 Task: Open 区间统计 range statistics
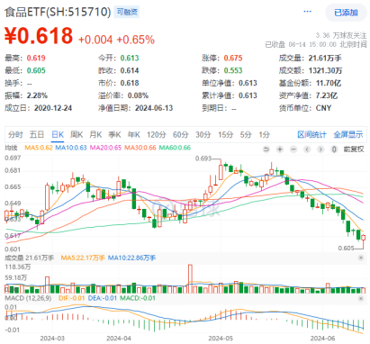[x=311, y=134]
